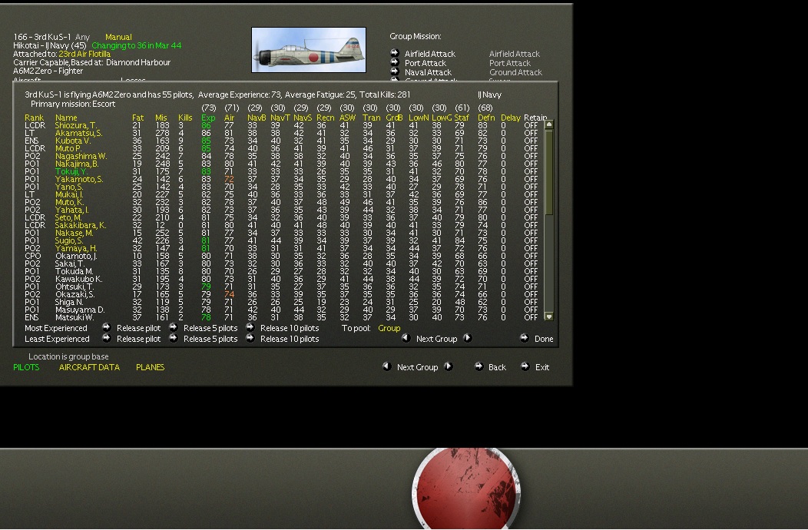Click the Back button text
This screenshot has height=530, width=808.
(497, 367)
